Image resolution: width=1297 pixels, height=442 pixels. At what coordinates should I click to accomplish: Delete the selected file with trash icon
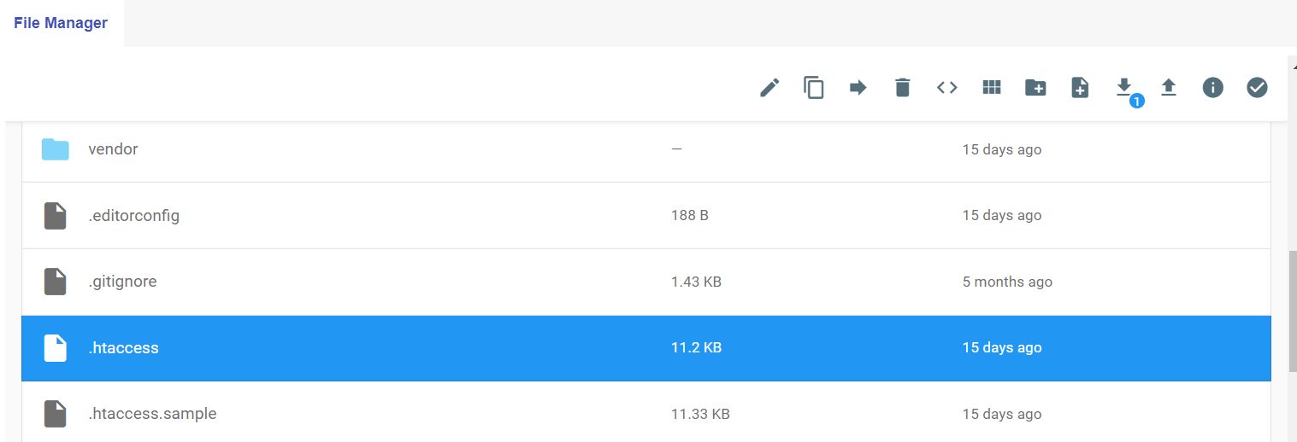point(903,87)
